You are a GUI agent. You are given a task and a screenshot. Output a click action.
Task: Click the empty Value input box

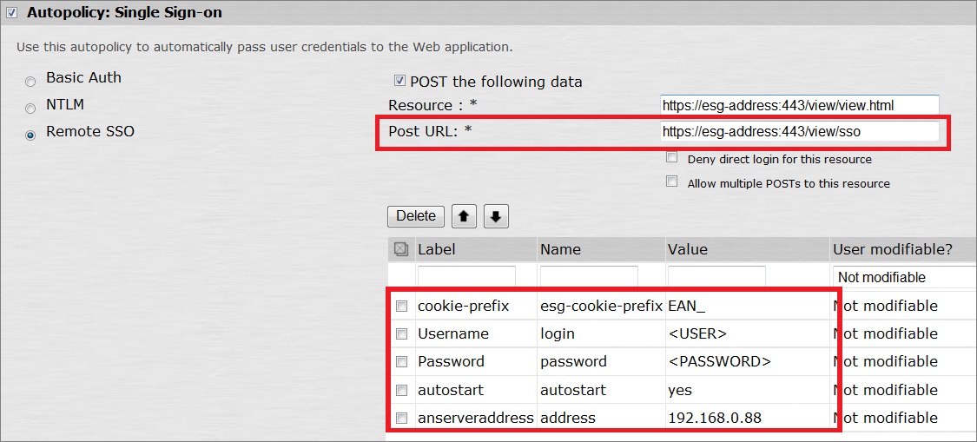click(x=716, y=277)
